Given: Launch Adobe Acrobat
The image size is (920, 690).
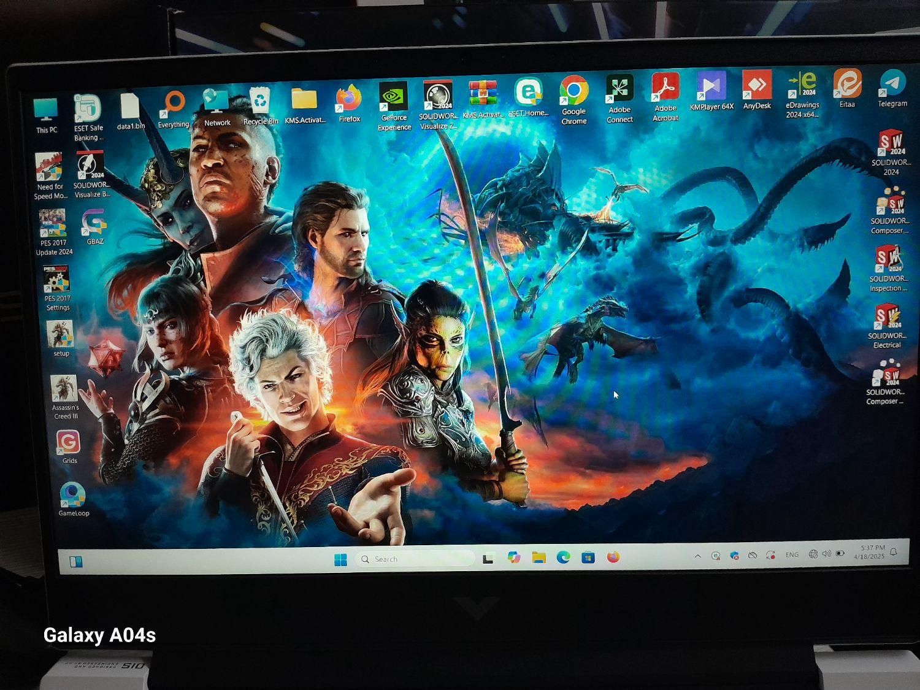Looking at the screenshot, I should pyautogui.click(x=665, y=97).
